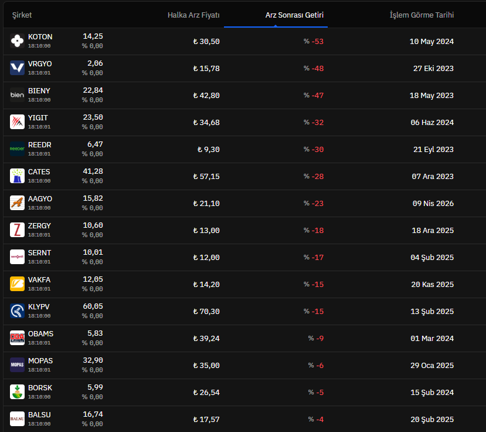Open the CATES ticker link
Image resolution: width=486 pixels, height=432 pixels.
coord(39,172)
